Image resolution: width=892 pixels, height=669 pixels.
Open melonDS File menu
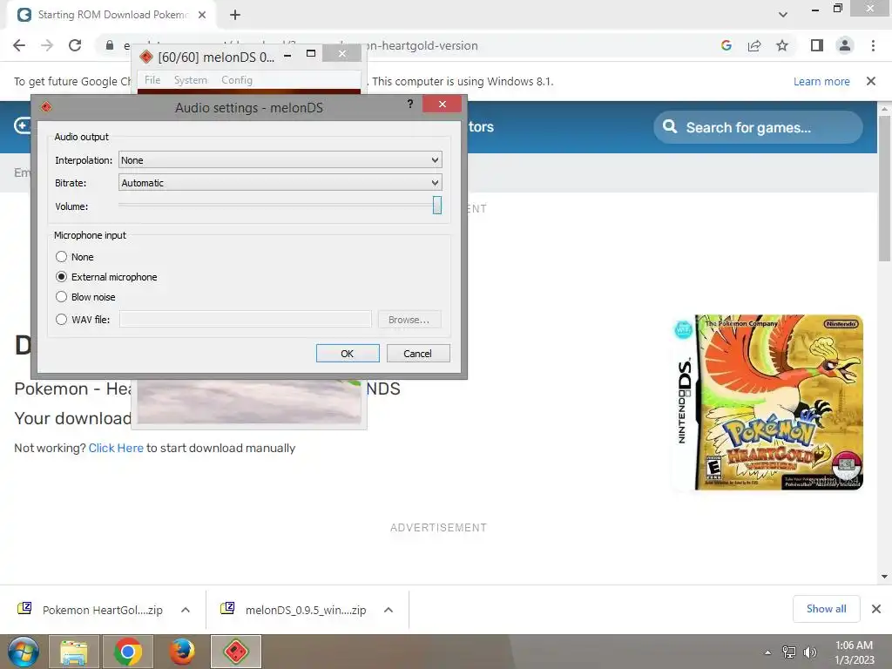coord(152,80)
